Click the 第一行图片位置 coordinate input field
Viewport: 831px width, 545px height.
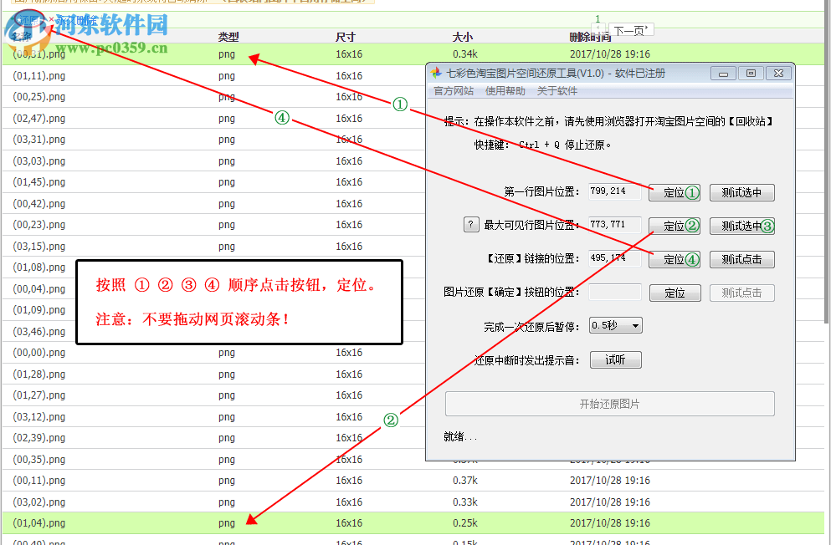615,192
